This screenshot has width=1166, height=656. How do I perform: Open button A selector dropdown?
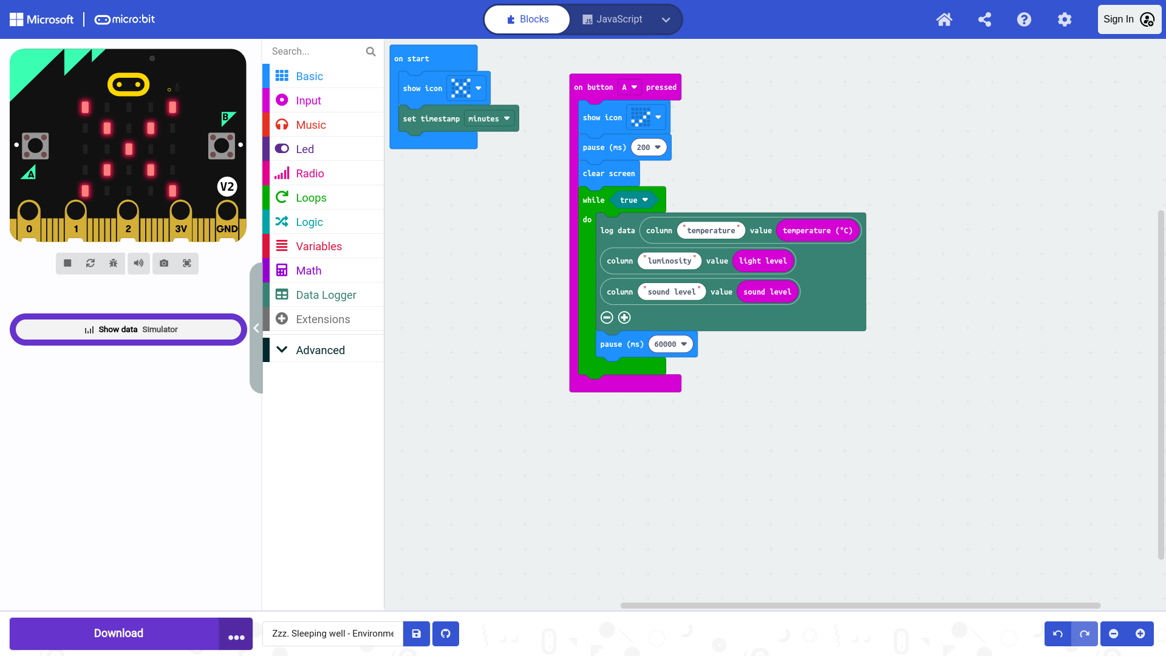[630, 87]
